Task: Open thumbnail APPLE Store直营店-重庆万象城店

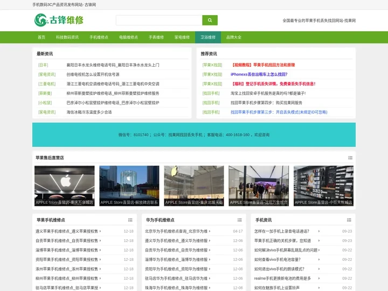Action: pyautogui.click(x=65, y=186)
